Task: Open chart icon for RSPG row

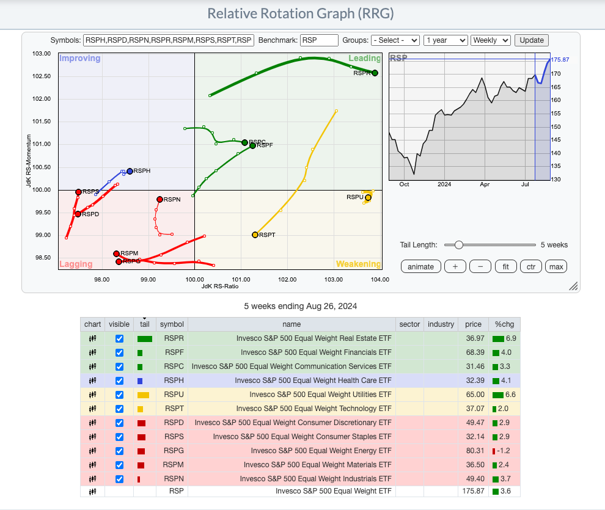Action: (x=93, y=451)
